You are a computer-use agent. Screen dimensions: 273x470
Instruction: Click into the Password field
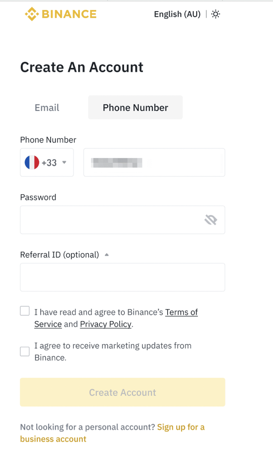click(x=110, y=220)
